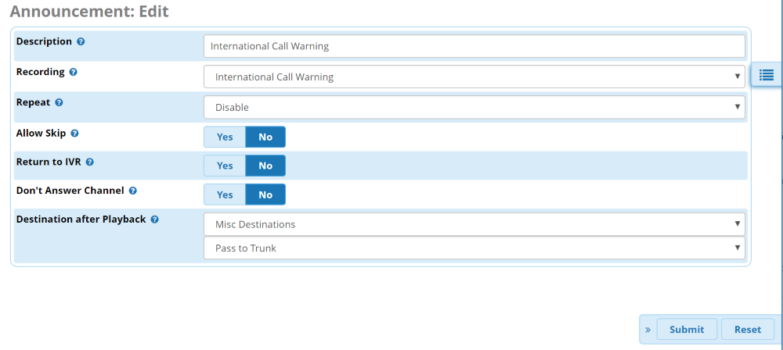This screenshot has height=350, width=783.
Task: Open the list view side panel icon
Action: coord(766,75)
